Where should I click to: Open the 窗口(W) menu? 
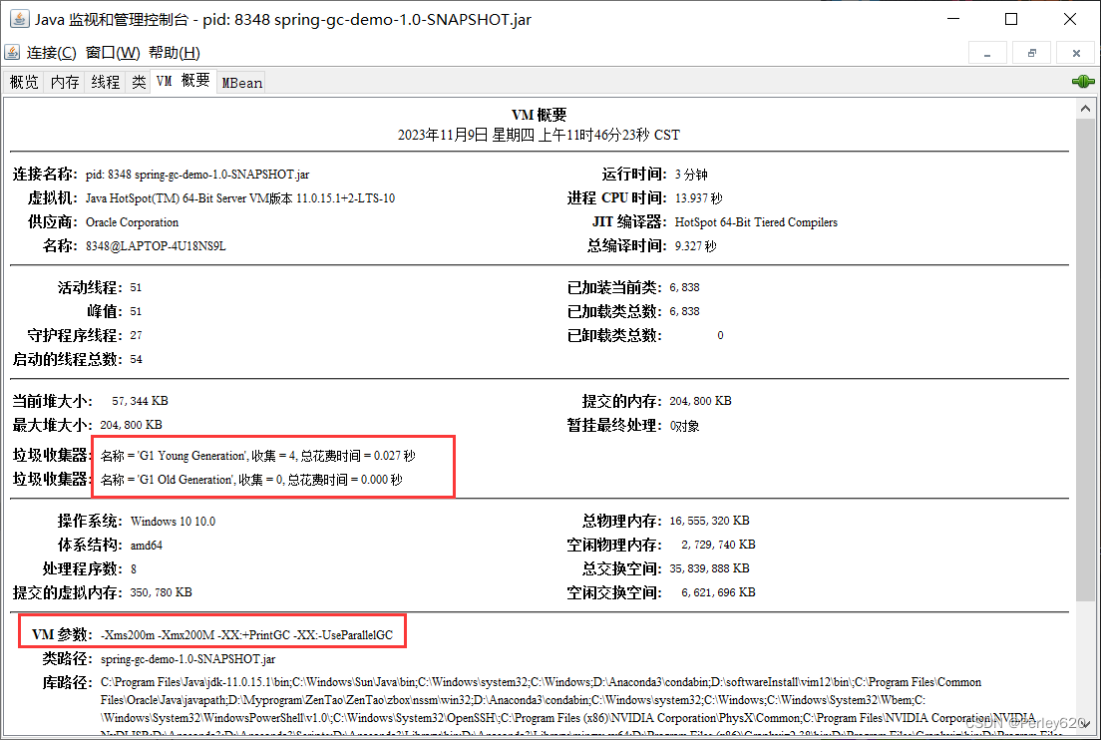[x=113, y=53]
